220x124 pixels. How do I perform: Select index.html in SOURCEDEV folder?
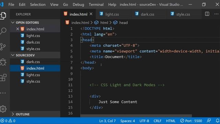pyautogui.click(x=35, y=68)
